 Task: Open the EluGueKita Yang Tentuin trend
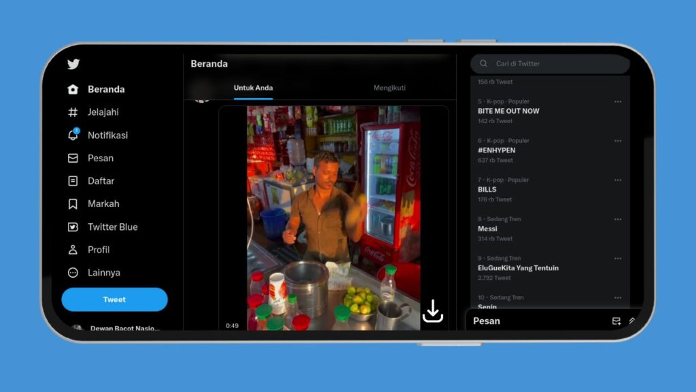pos(518,268)
